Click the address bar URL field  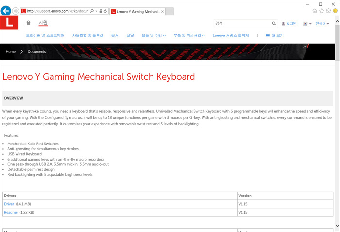[x=58, y=11]
